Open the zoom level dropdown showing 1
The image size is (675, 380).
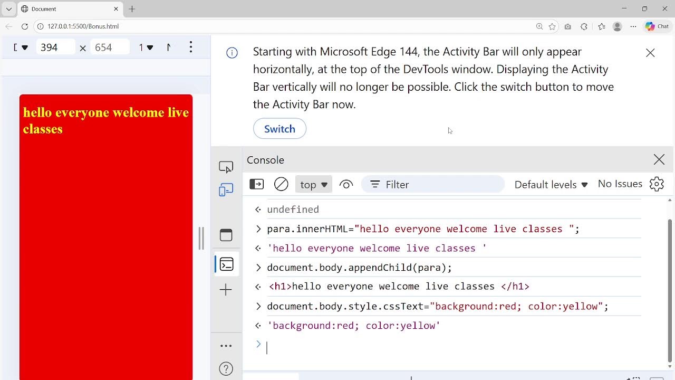click(146, 47)
